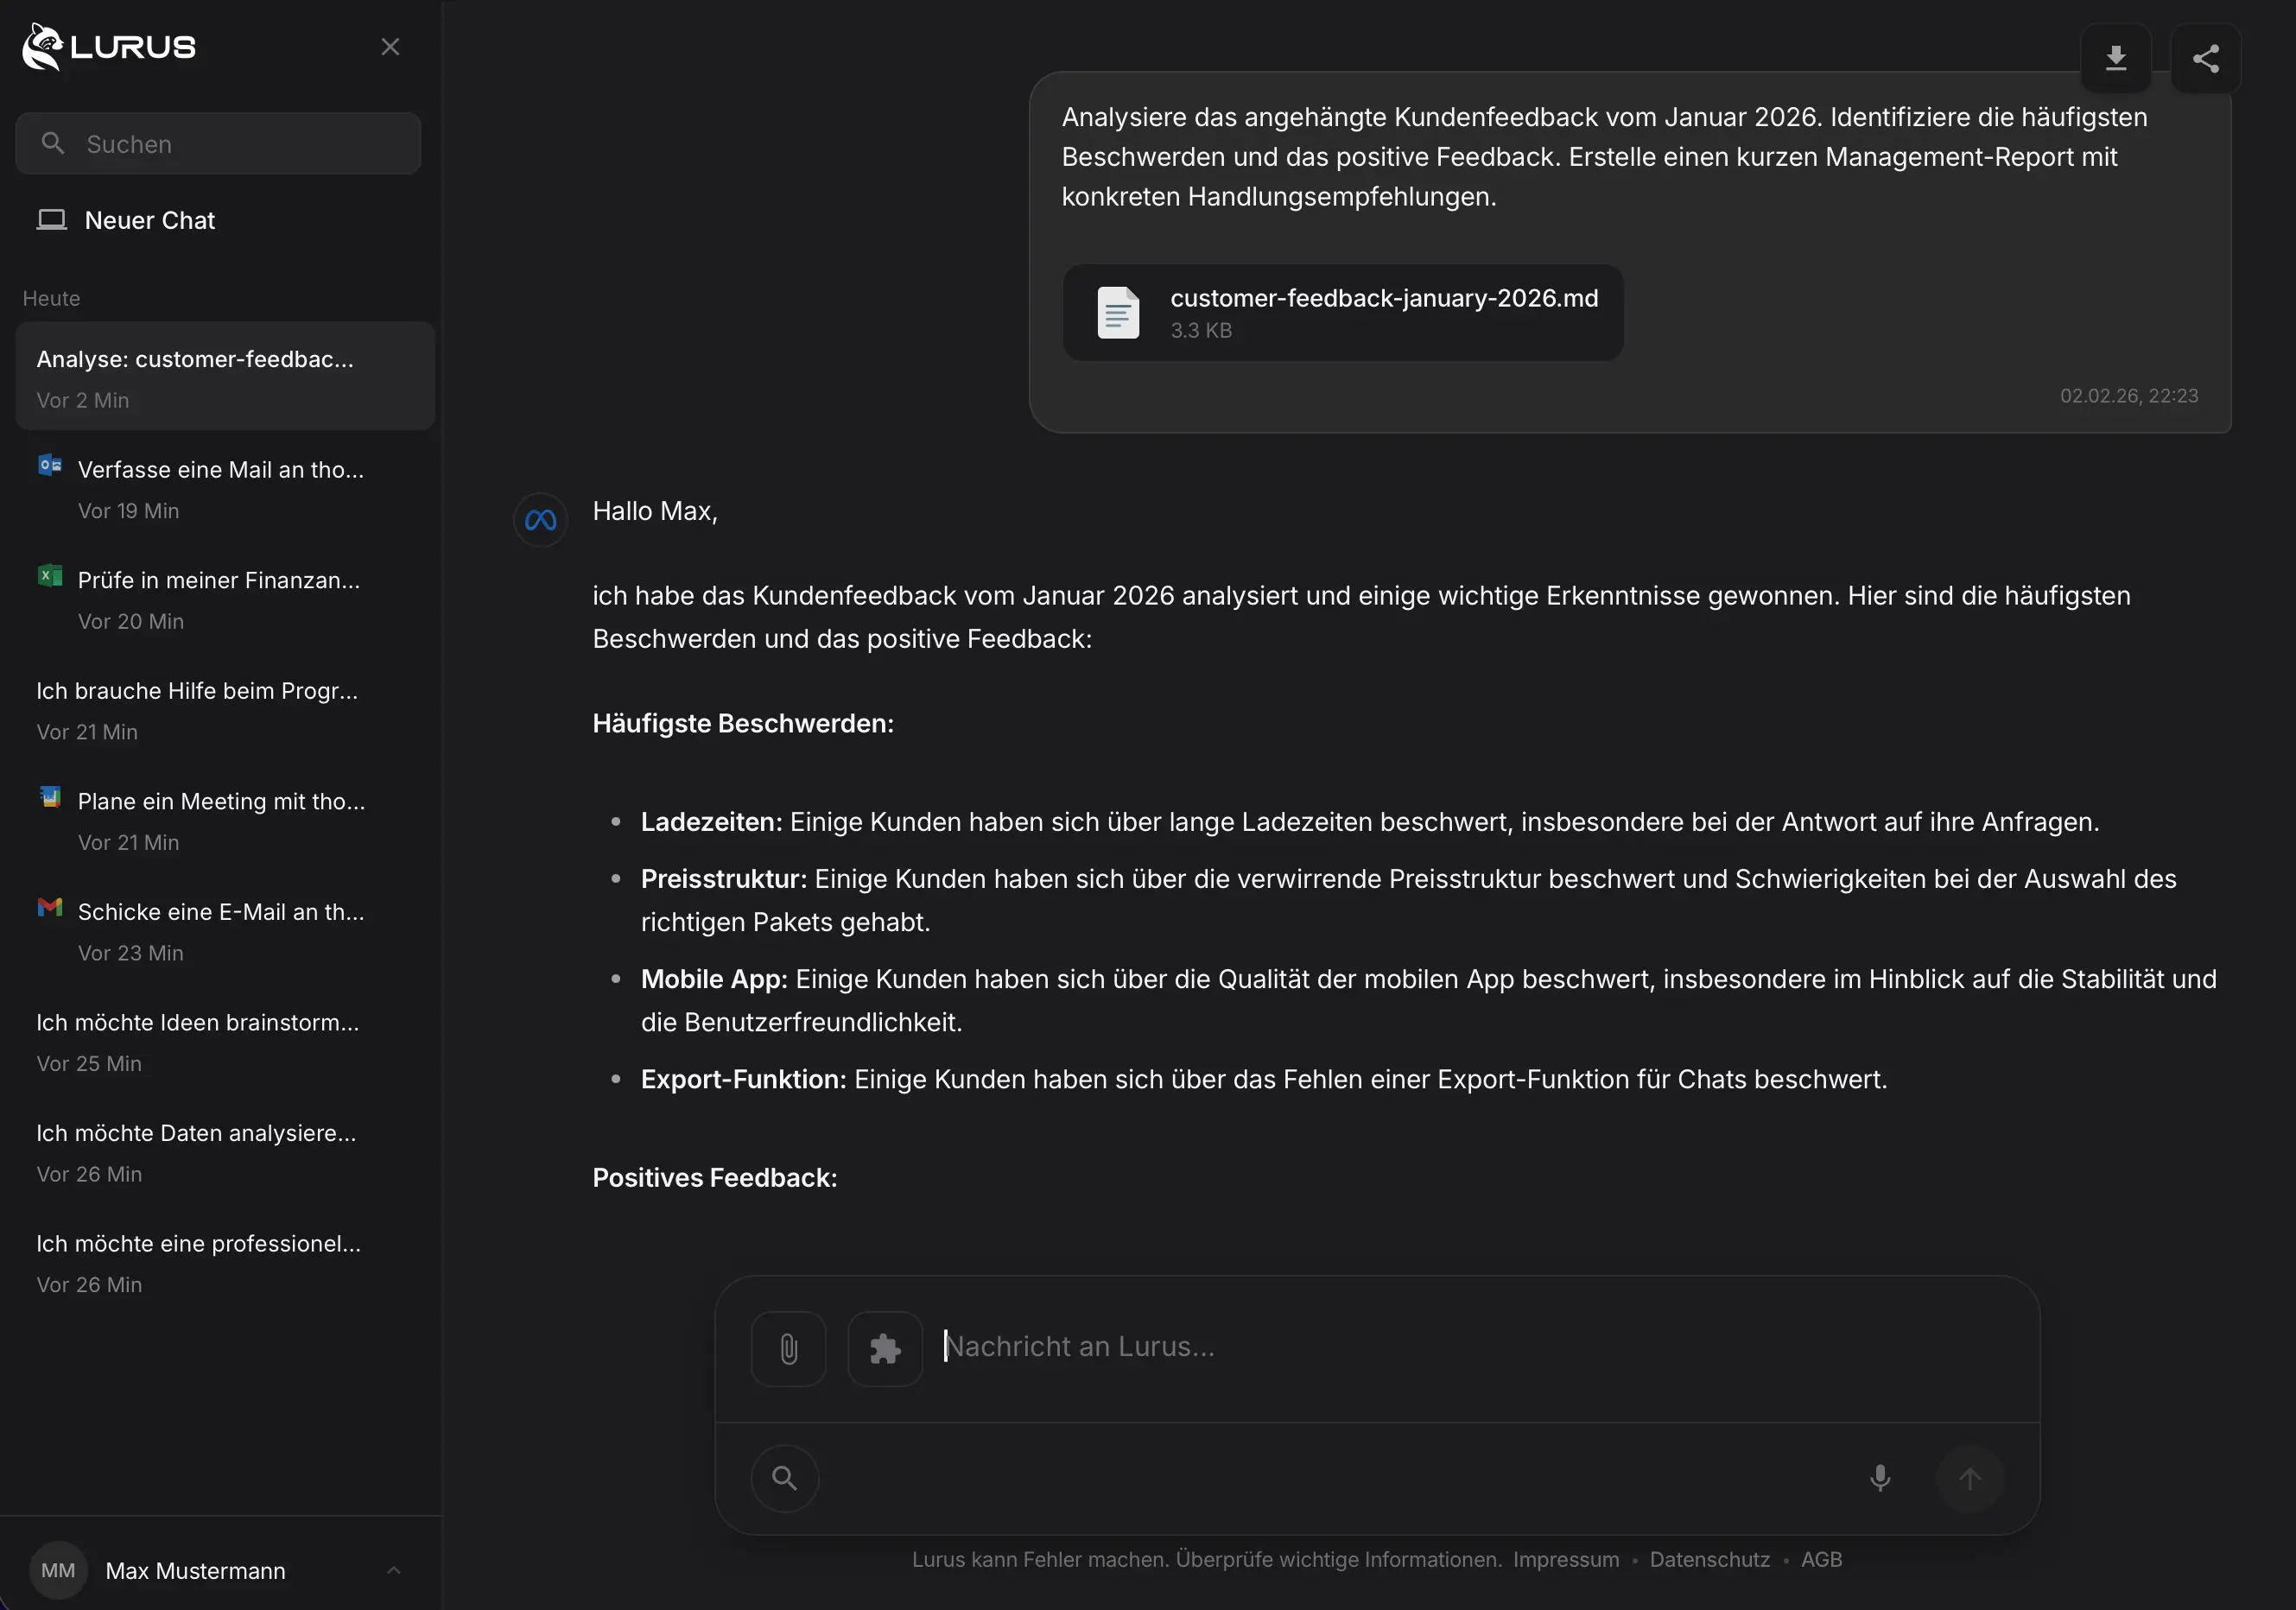Click the Lurus logo
Viewport: 2296px width, 1610px height.
pos(110,47)
